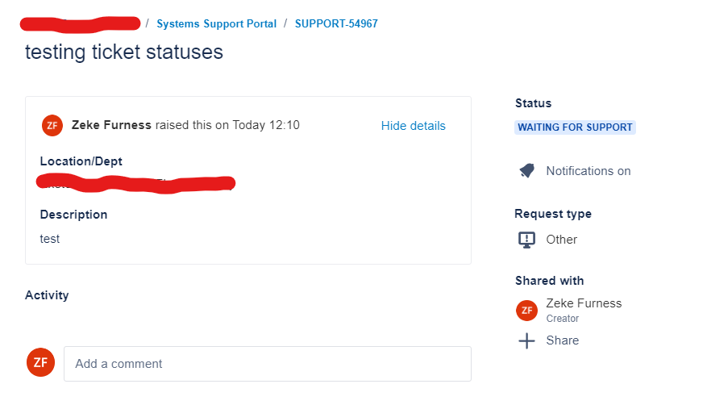Collapse the ticket with Hide details
This screenshot has width=707, height=405.
413,126
